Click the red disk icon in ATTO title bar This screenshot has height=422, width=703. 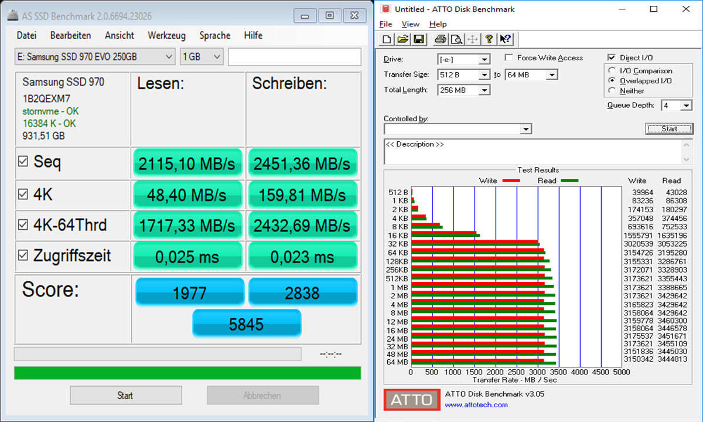click(x=384, y=9)
